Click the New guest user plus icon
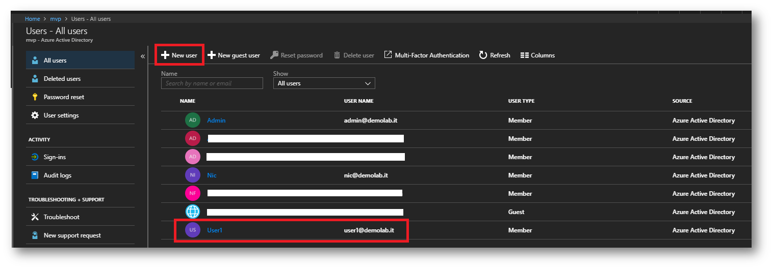 click(x=212, y=55)
